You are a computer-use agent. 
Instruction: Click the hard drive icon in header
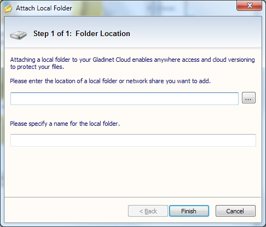pos(19,35)
